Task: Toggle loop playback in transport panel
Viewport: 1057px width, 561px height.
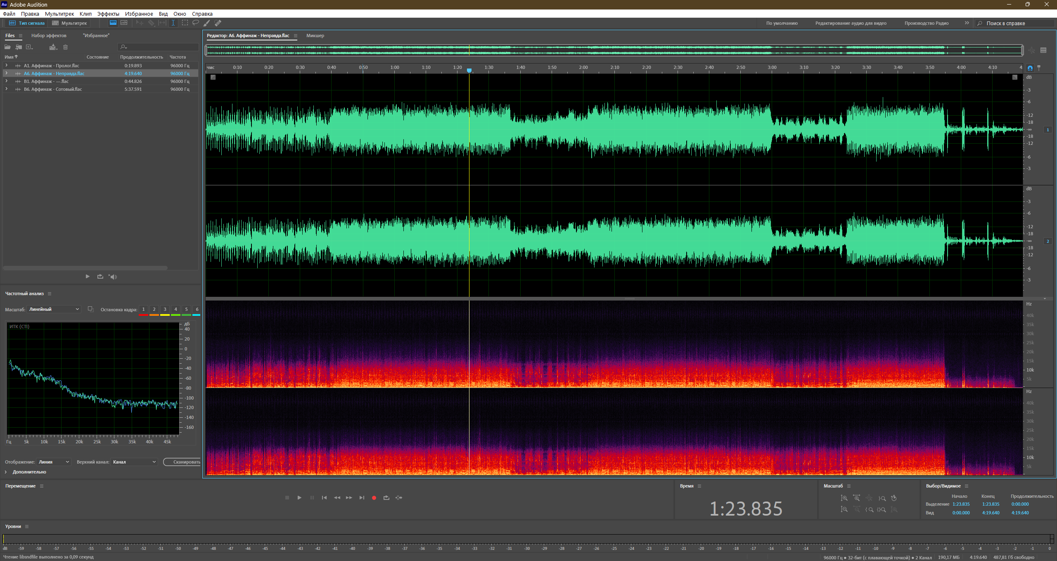Action: [386, 498]
